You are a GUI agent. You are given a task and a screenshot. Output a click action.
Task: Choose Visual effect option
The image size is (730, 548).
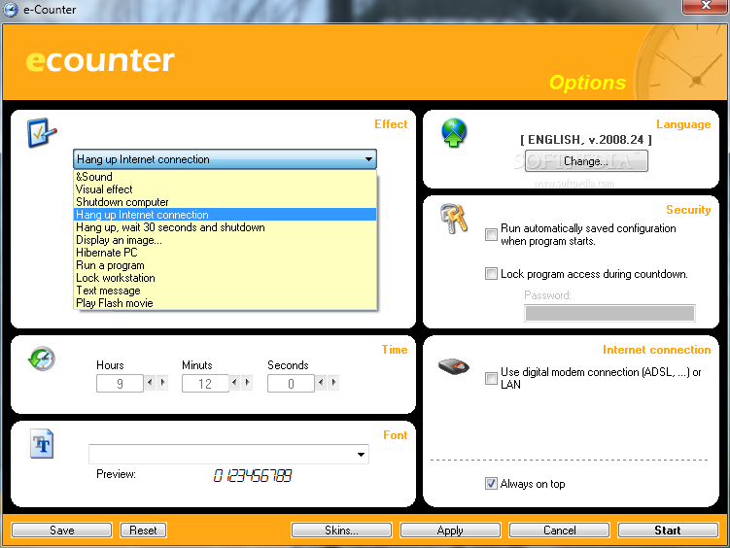[226, 189]
